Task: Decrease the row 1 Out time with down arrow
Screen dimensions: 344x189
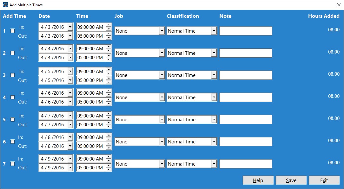Action: click(x=109, y=38)
